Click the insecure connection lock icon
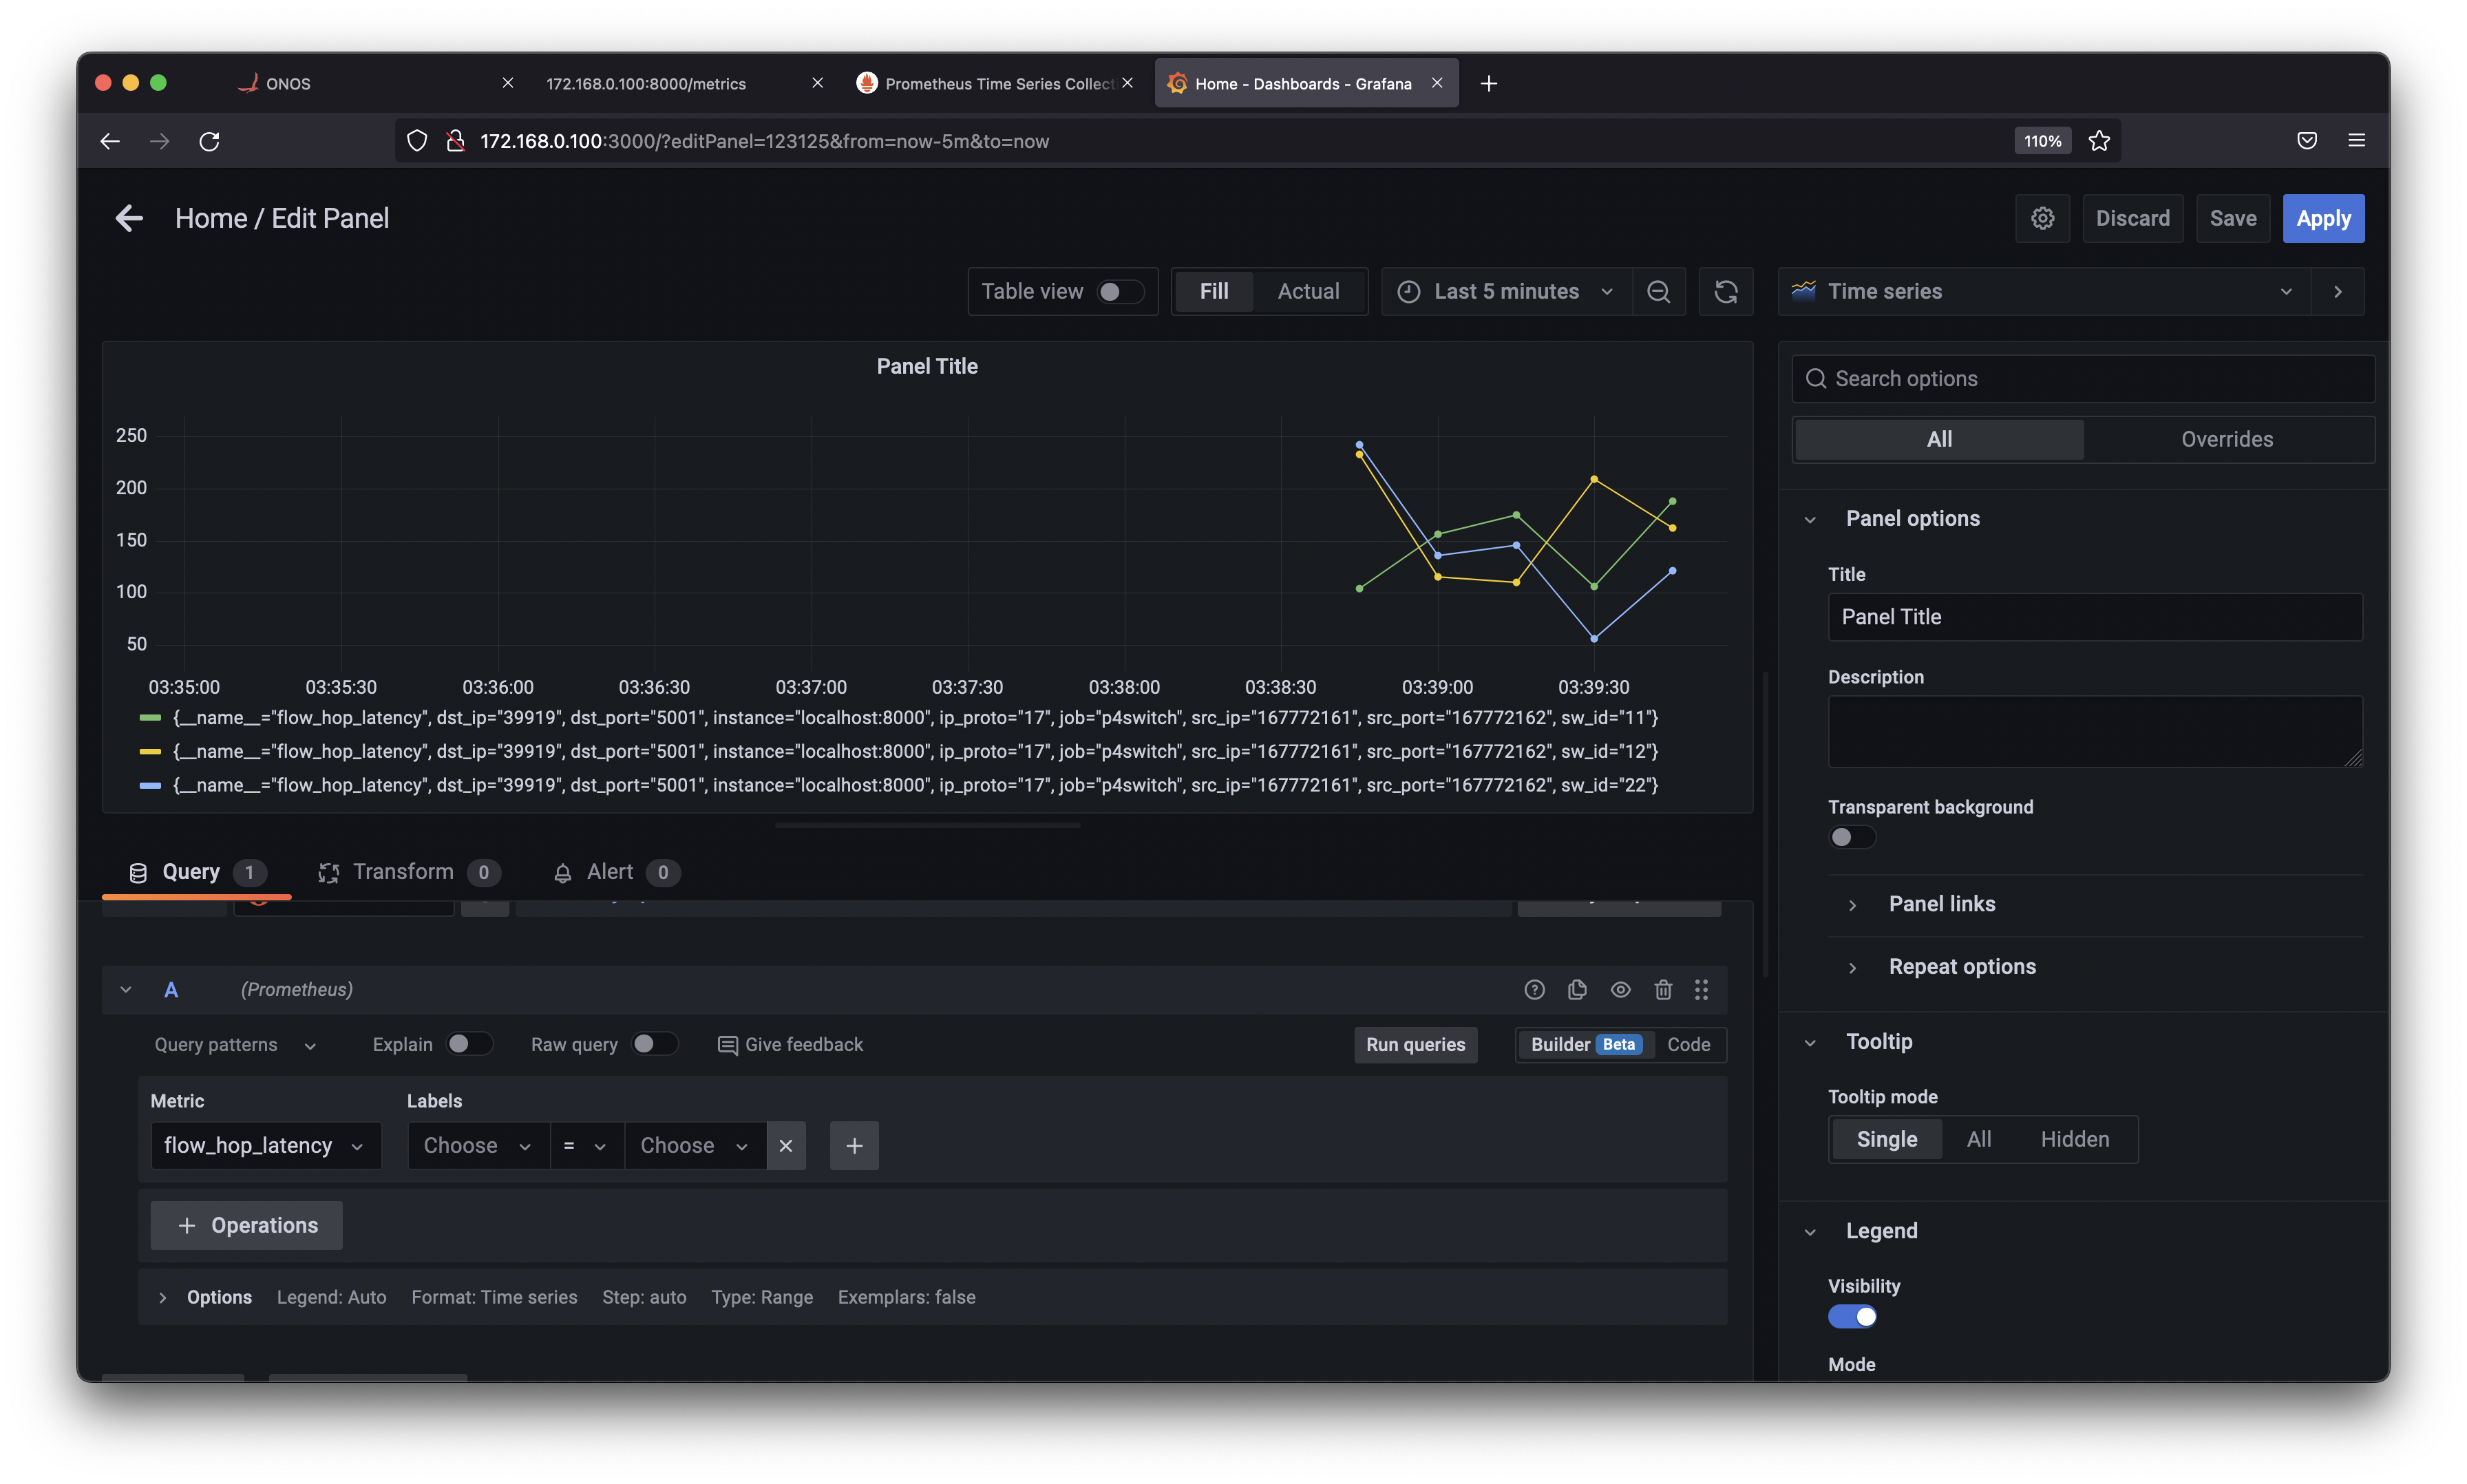 [455, 141]
